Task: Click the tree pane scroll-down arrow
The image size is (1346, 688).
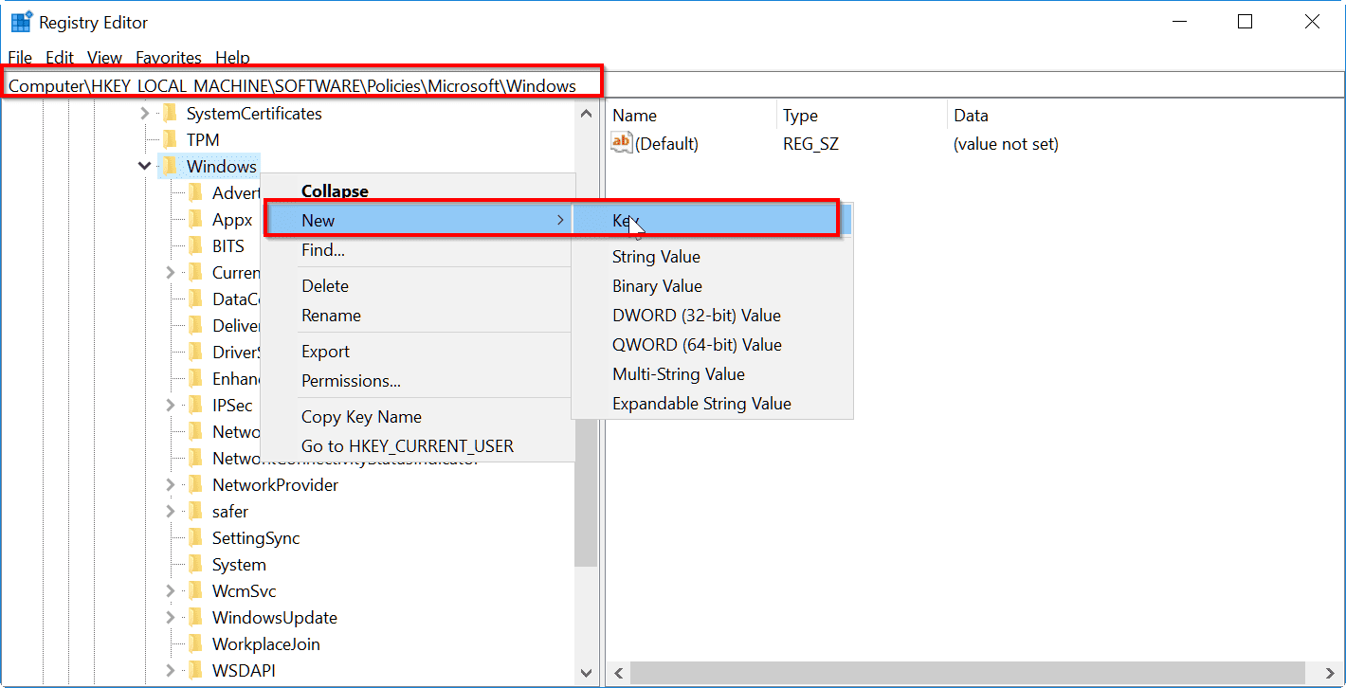Action: click(x=586, y=673)
